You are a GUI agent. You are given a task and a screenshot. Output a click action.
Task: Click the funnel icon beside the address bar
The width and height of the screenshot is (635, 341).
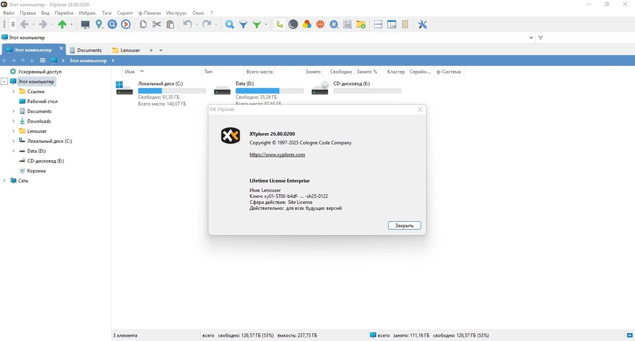540,38
